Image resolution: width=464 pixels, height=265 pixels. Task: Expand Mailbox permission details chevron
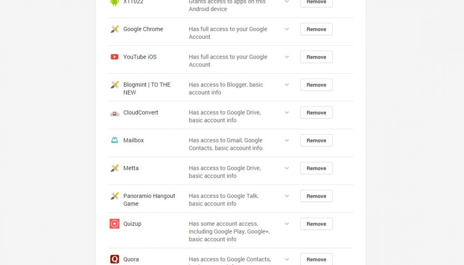tap(287, 140)
